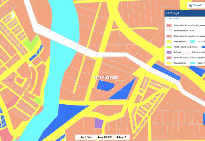Click the purple Industri legend swatch
Image resolution: width=205 pixels, height=141 pixels.
[x=169, y=52]
